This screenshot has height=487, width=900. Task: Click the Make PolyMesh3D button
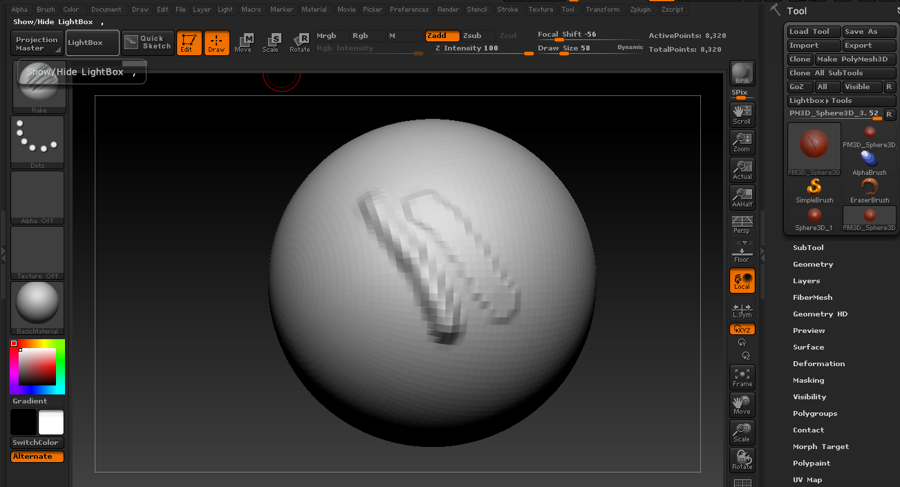pos(855,59)
